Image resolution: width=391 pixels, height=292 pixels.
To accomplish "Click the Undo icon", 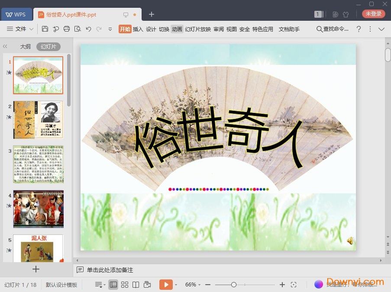I will (88, 29).
